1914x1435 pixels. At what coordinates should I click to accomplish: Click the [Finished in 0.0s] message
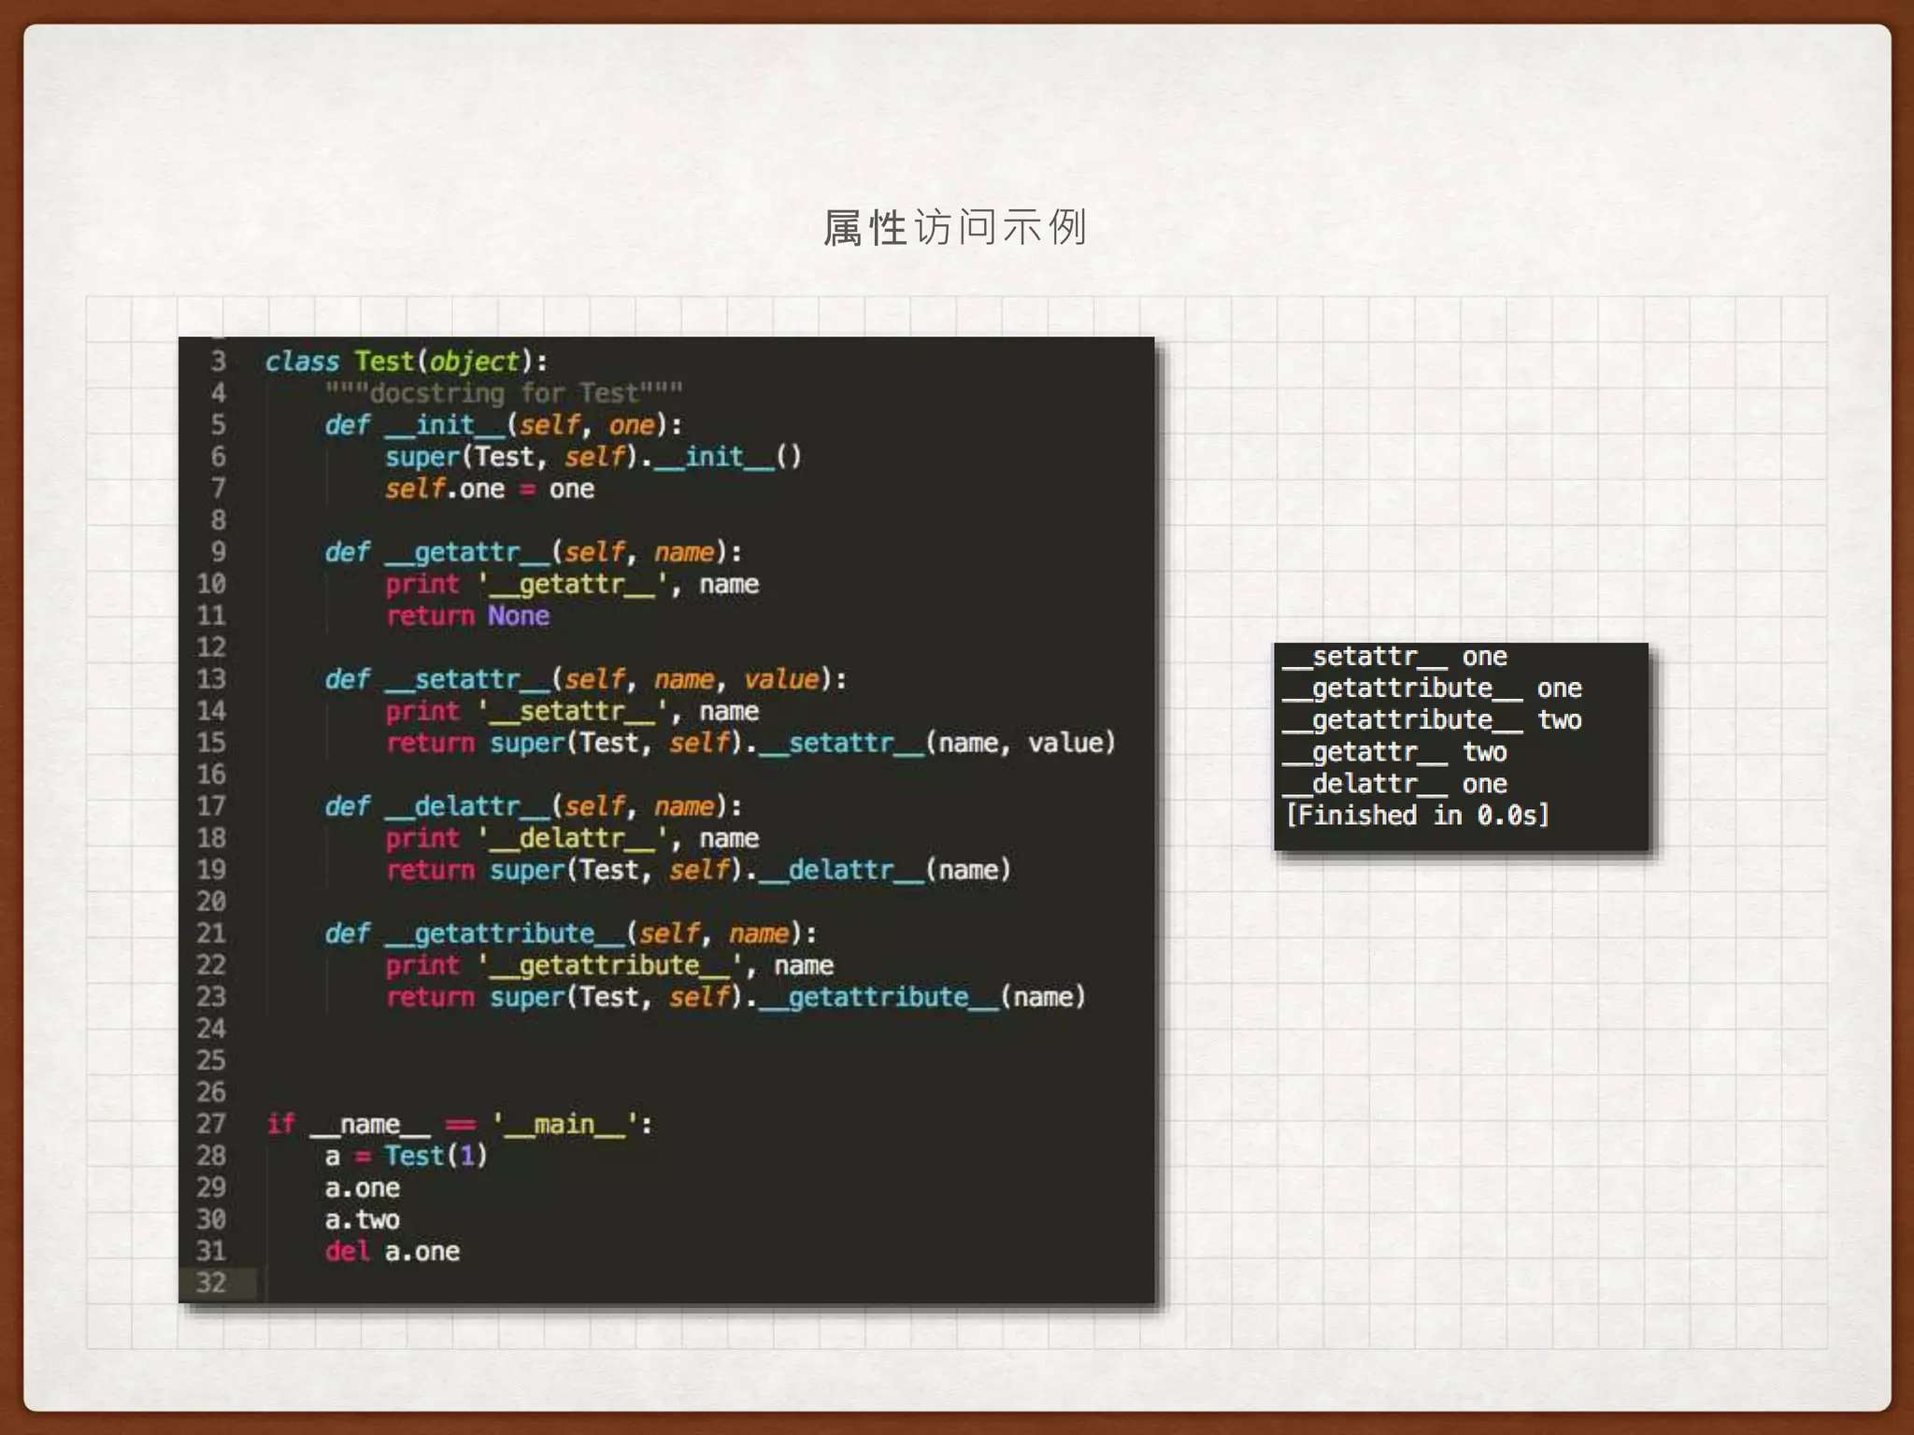(x=1417, y=816)
